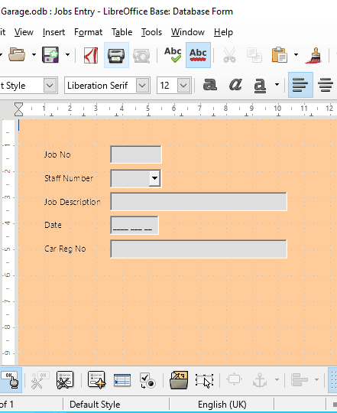Viewport: 337px width, 413px height.
Task: Open font size 12 dropdown
Action: pyautogui.click(x=183, y=86)
